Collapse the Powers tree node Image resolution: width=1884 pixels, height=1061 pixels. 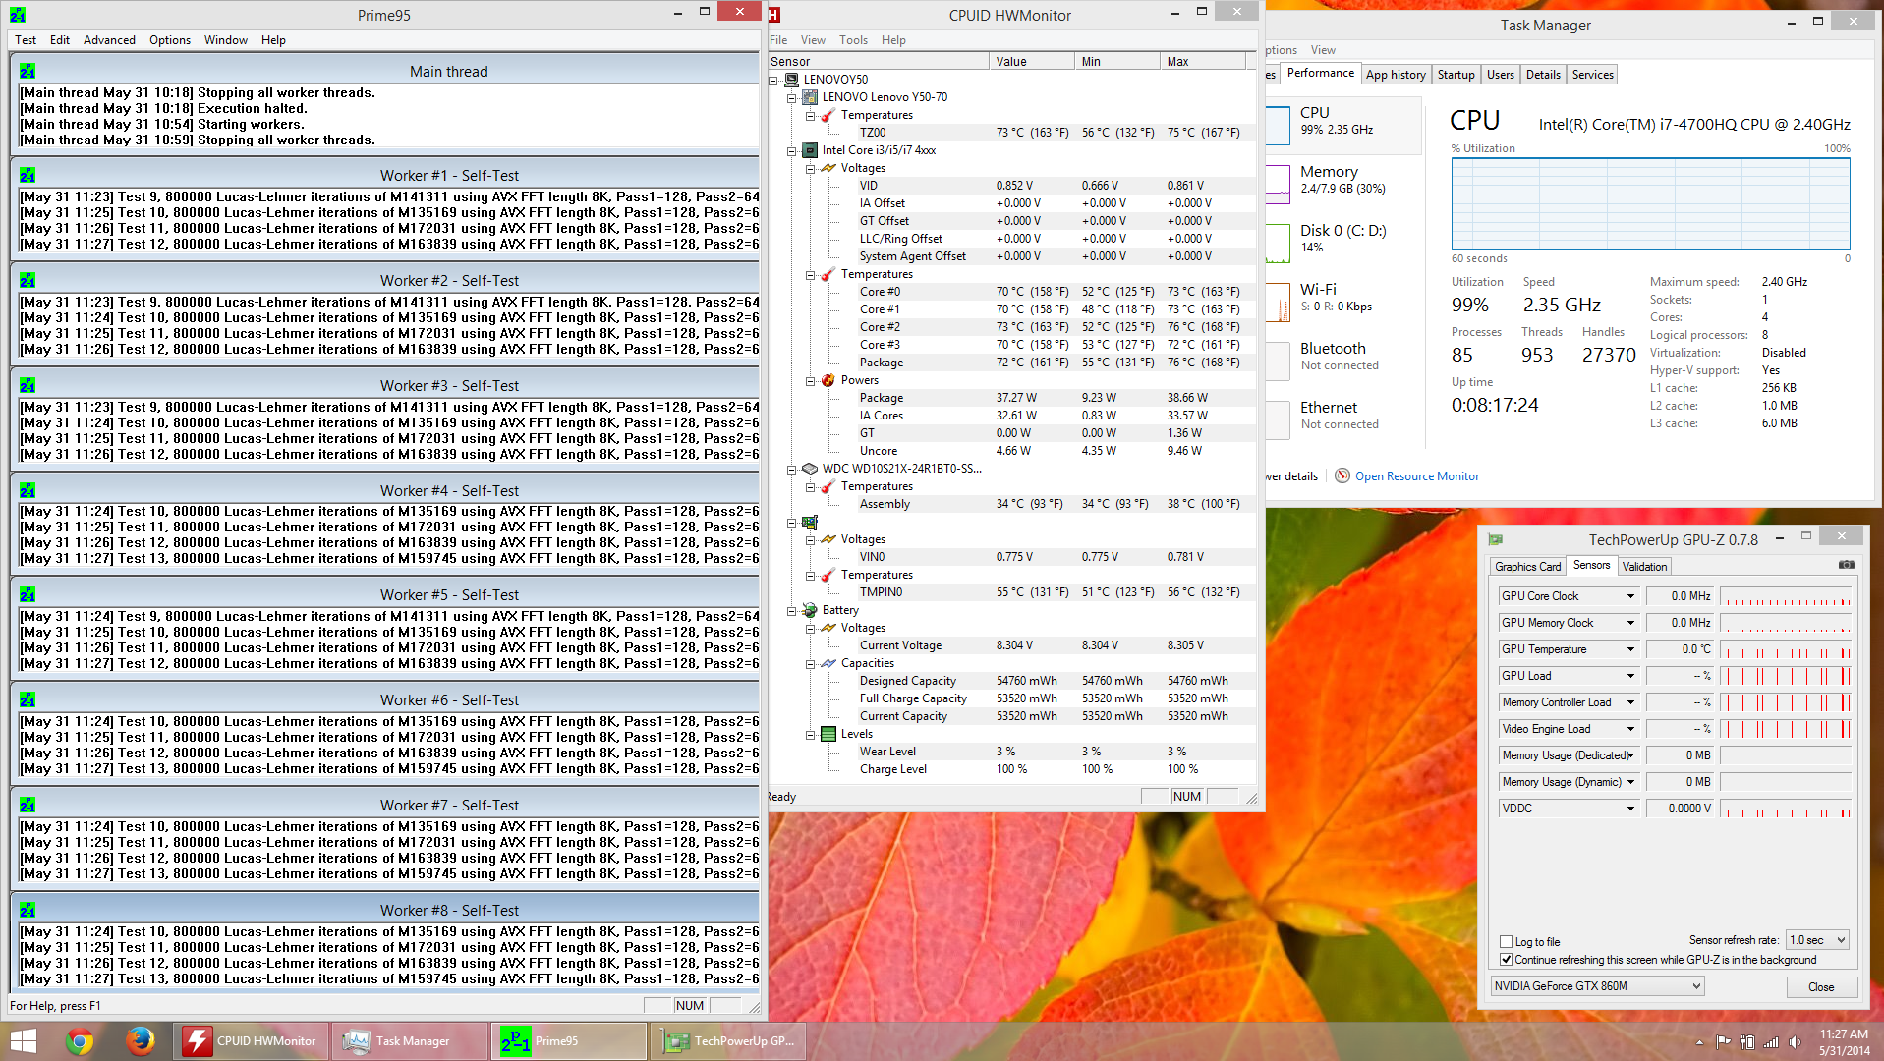click(811, 381)
